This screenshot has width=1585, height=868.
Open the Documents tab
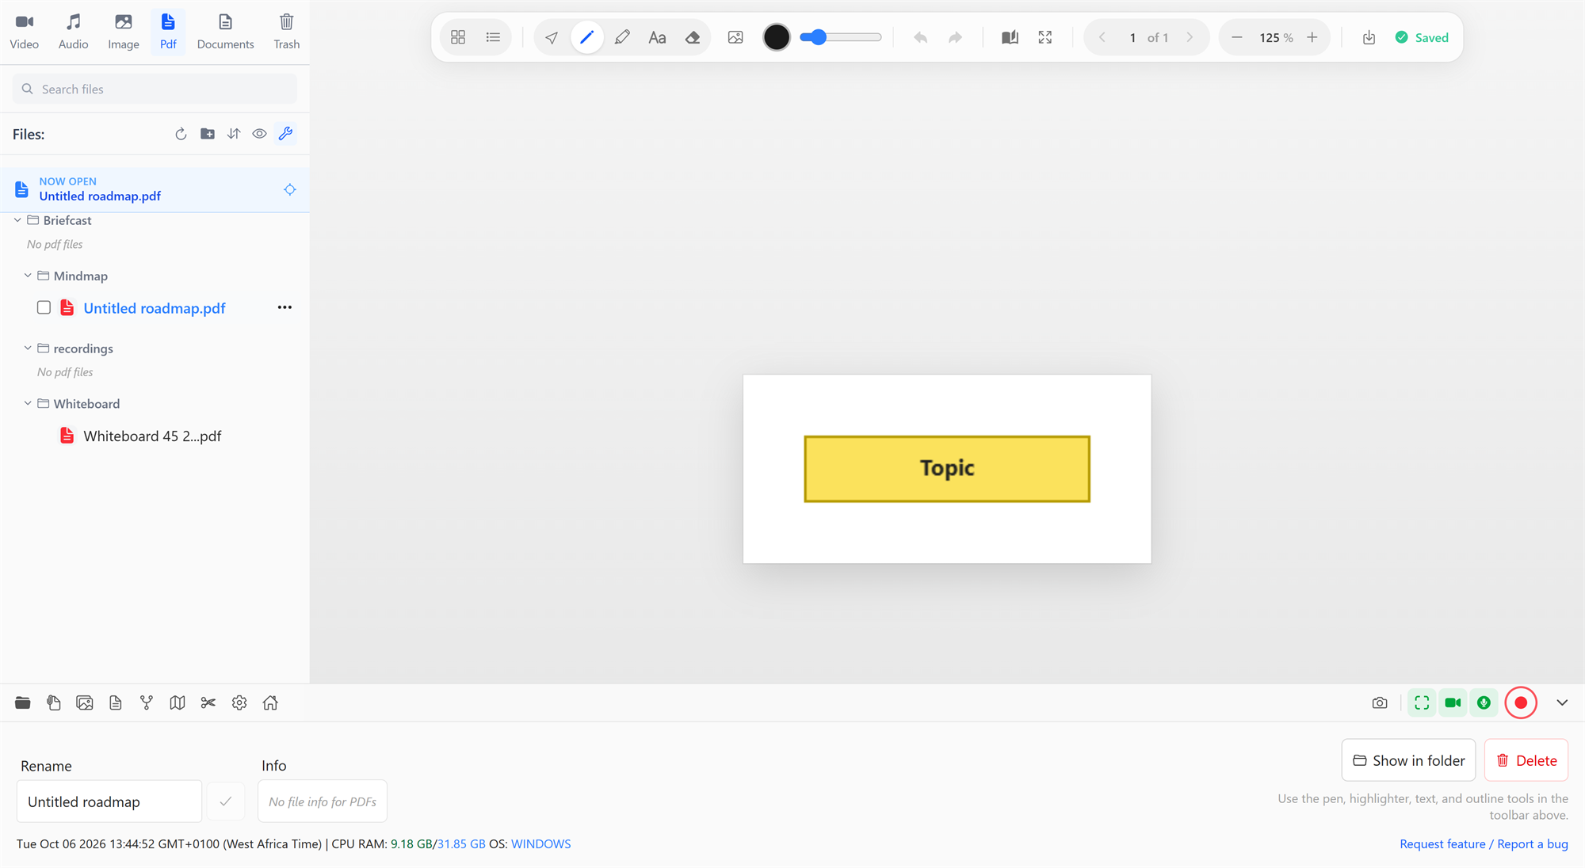[x=226, y=32]
